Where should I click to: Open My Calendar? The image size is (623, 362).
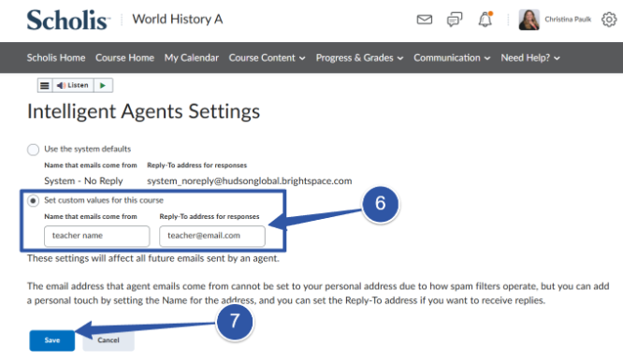(192, 58)
